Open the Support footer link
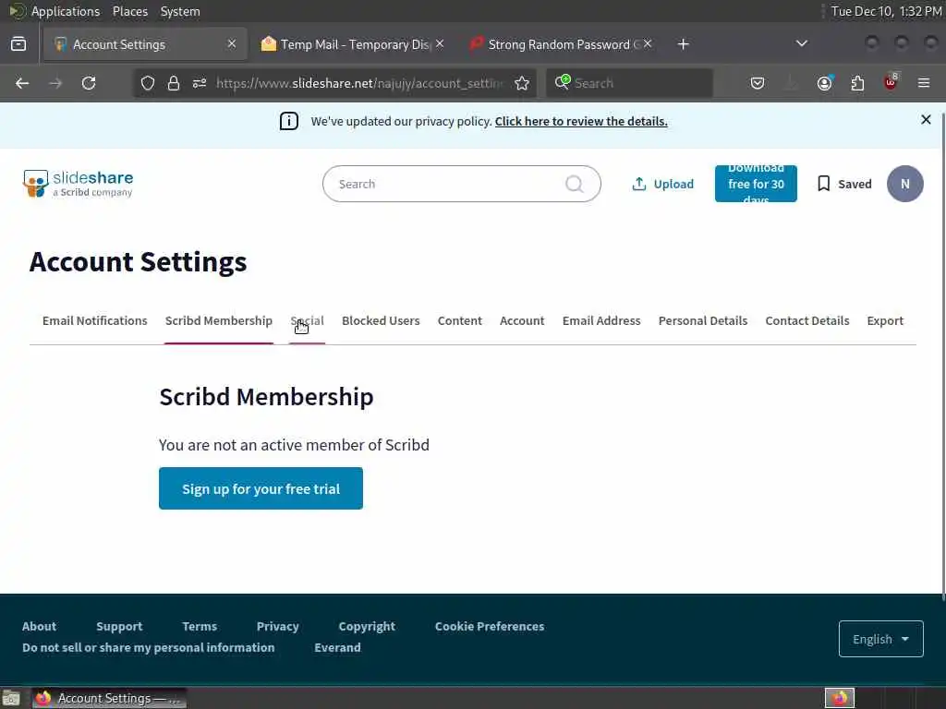946x709 pixels. pos(119,627)
